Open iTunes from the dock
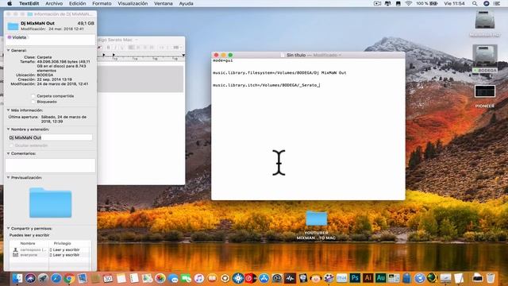508x286 pixels. (199, 278)
